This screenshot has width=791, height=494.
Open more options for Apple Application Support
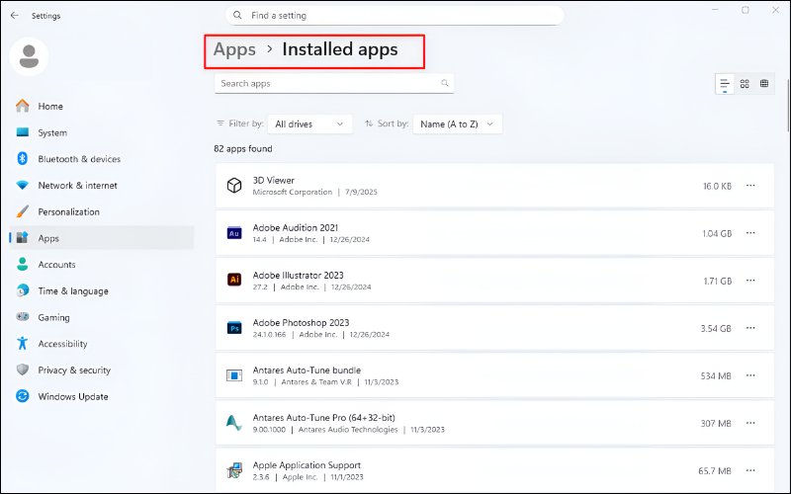point(750,470)
